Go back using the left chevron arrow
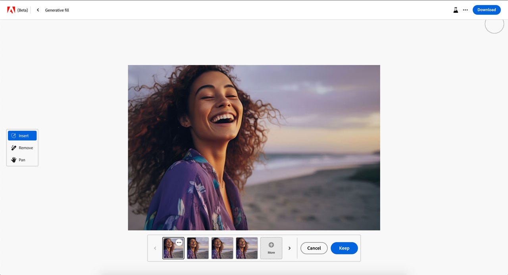The height and width of the screenshot is (275, 508). (x=38, y=10)
